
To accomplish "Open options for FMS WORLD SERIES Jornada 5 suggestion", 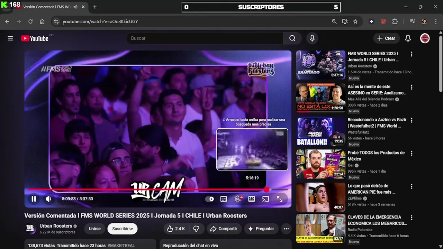I will 412,54.
